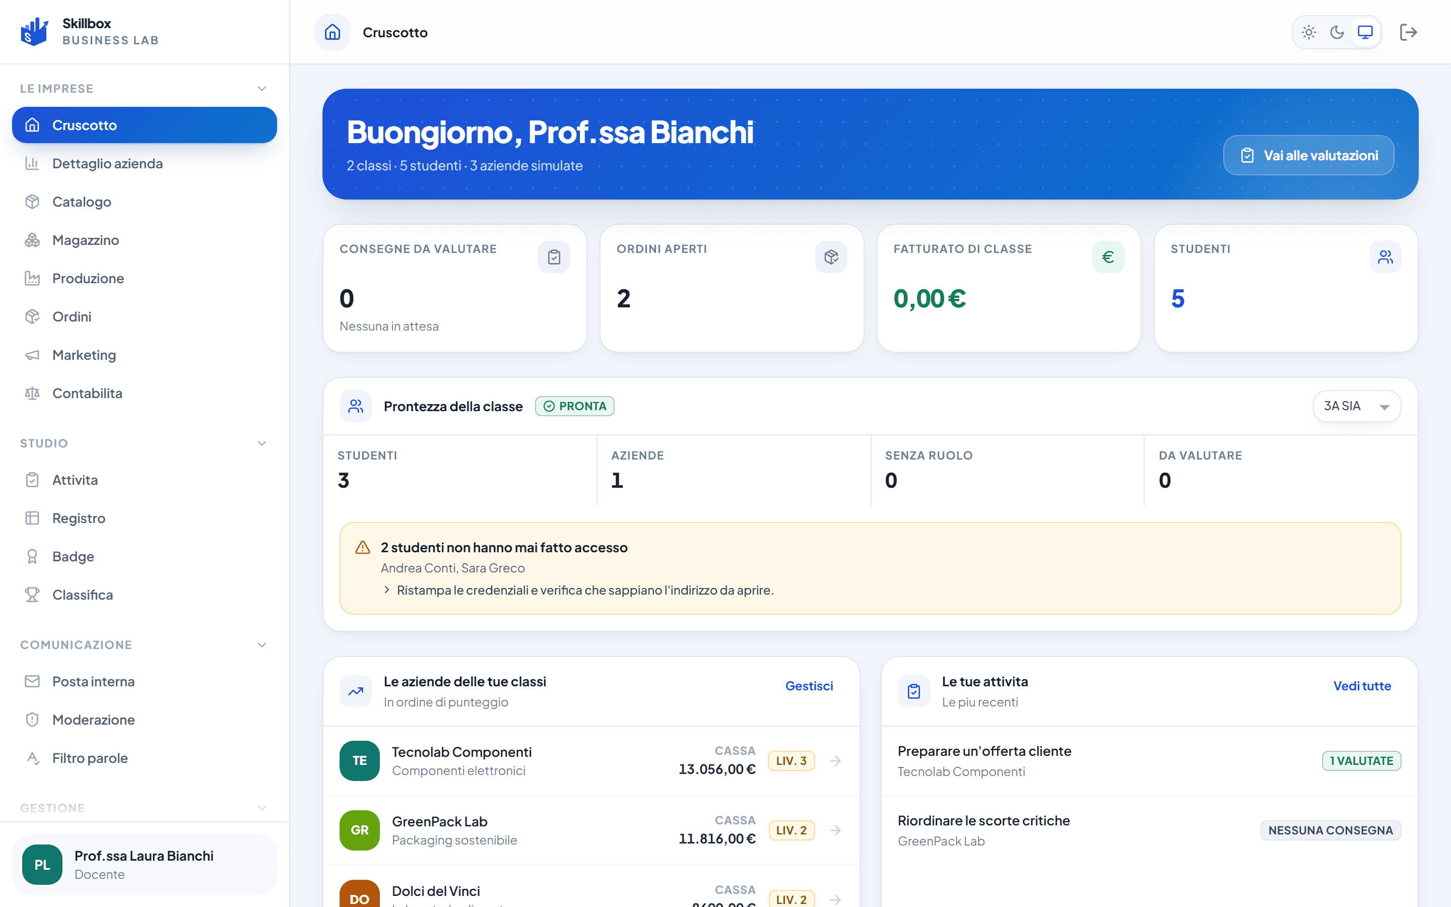
Task: Click the Le tue attivita clipboard icon
Action: (914, 692)
